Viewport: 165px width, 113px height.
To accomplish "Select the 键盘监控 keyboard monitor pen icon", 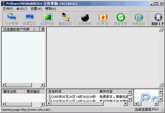I will pyautogui.click(x=65, y=19).
